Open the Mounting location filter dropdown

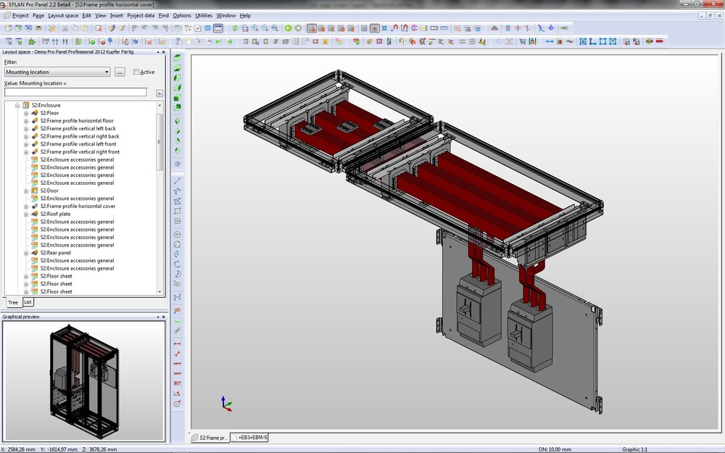click(107, 72)
